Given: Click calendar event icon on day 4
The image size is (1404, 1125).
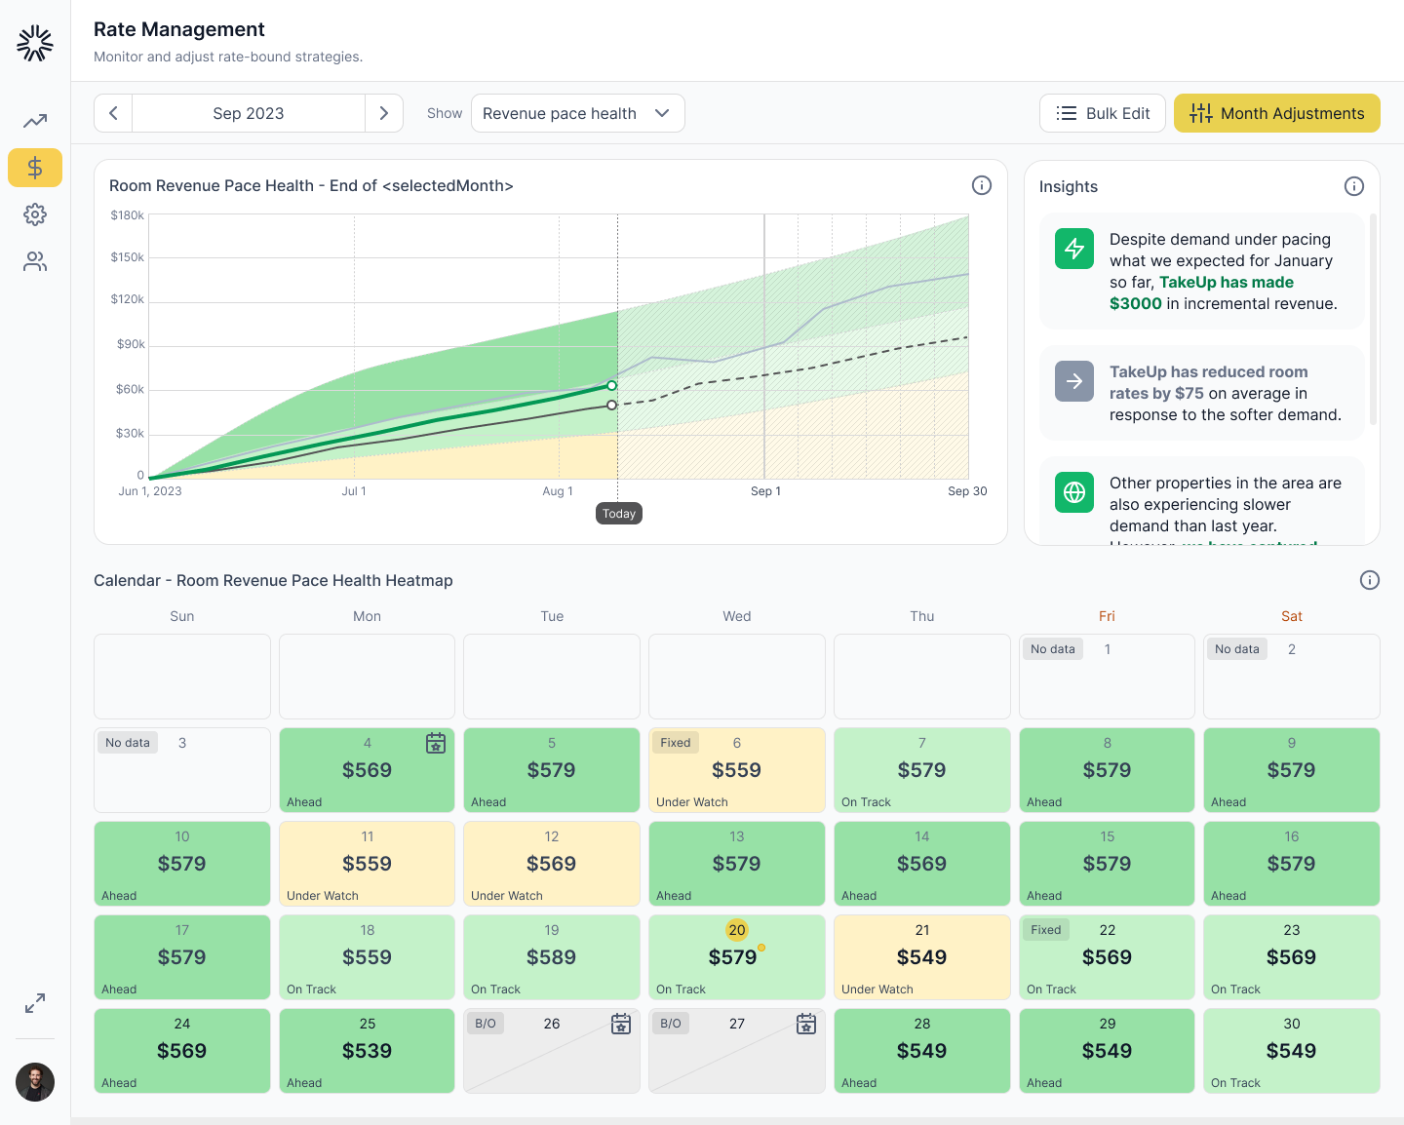Looking at the screenshot, I should (436, 743).
